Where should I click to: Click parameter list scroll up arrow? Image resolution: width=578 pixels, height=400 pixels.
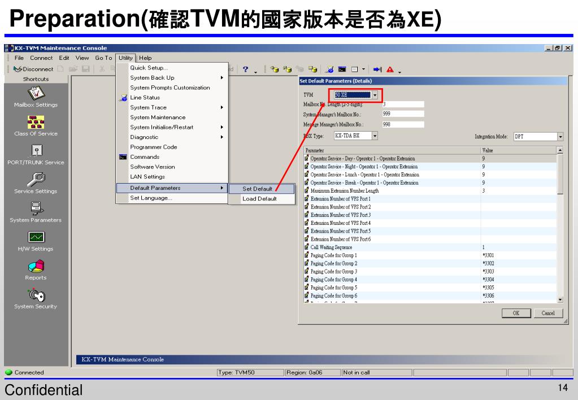pyautogui.click(x=560, y=150)
